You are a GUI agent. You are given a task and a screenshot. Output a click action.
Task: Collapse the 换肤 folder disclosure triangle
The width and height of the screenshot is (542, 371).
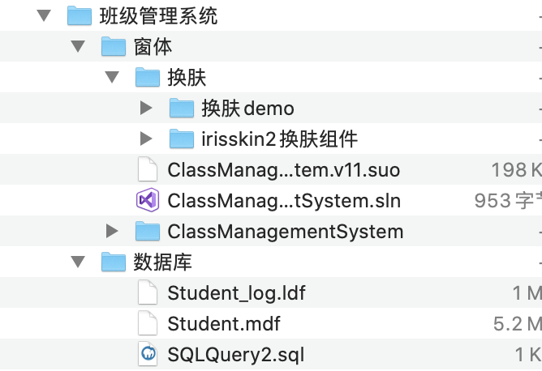112,77
